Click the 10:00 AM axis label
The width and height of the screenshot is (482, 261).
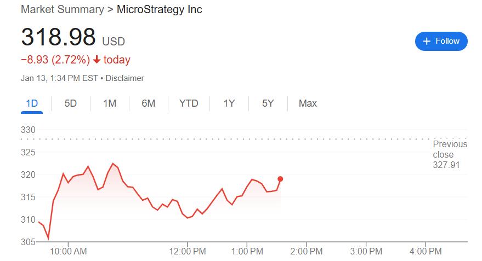pos(68,252)
